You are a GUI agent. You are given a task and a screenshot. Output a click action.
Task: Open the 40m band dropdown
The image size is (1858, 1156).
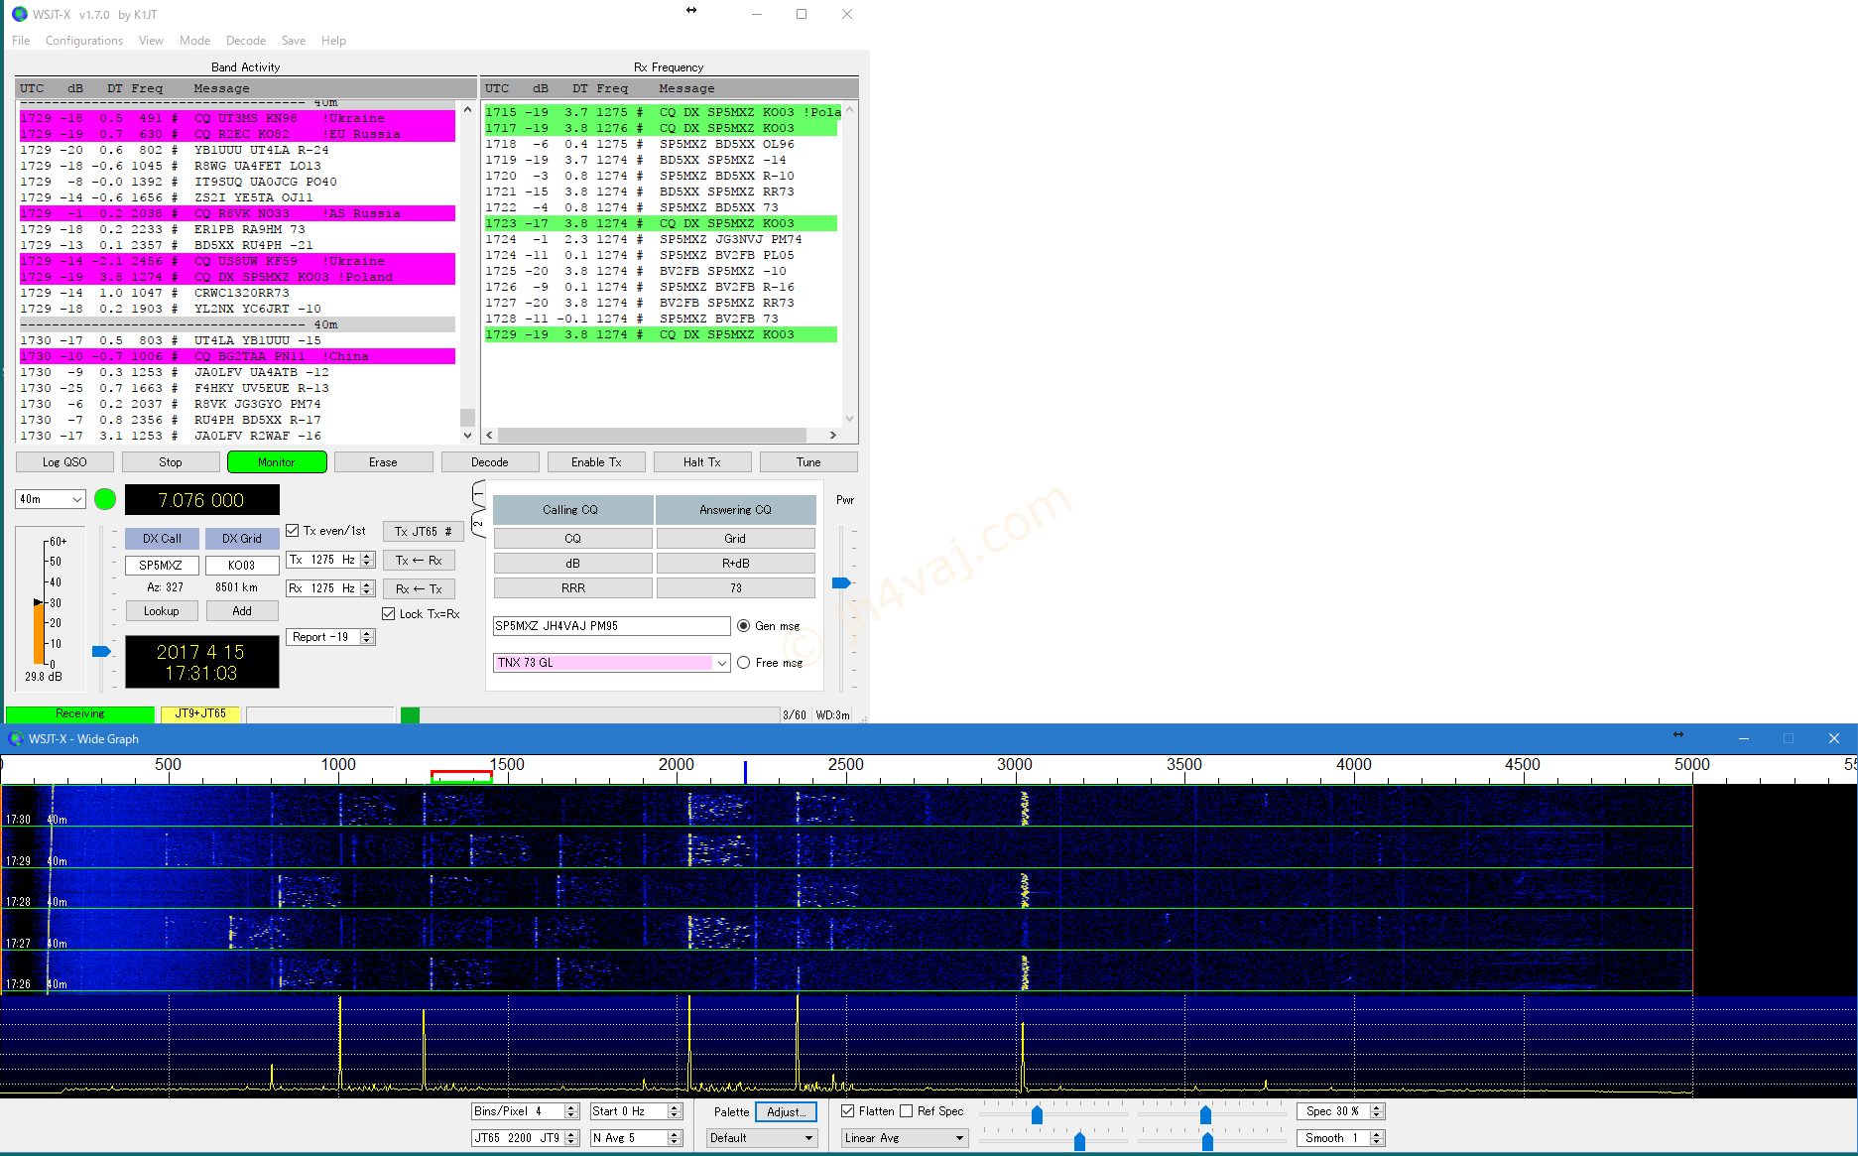(x=50, y=499)
